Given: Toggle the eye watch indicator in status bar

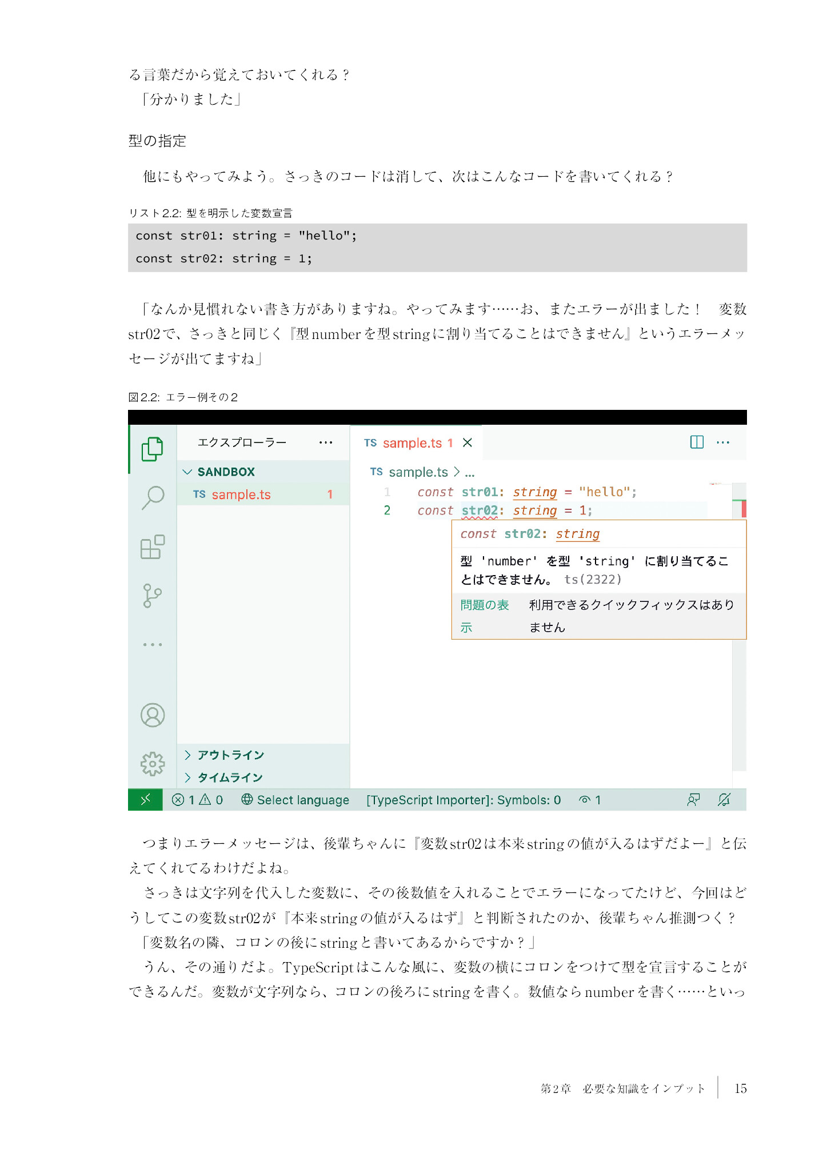Looking at the screenshot, I should (x=590, y=800).
